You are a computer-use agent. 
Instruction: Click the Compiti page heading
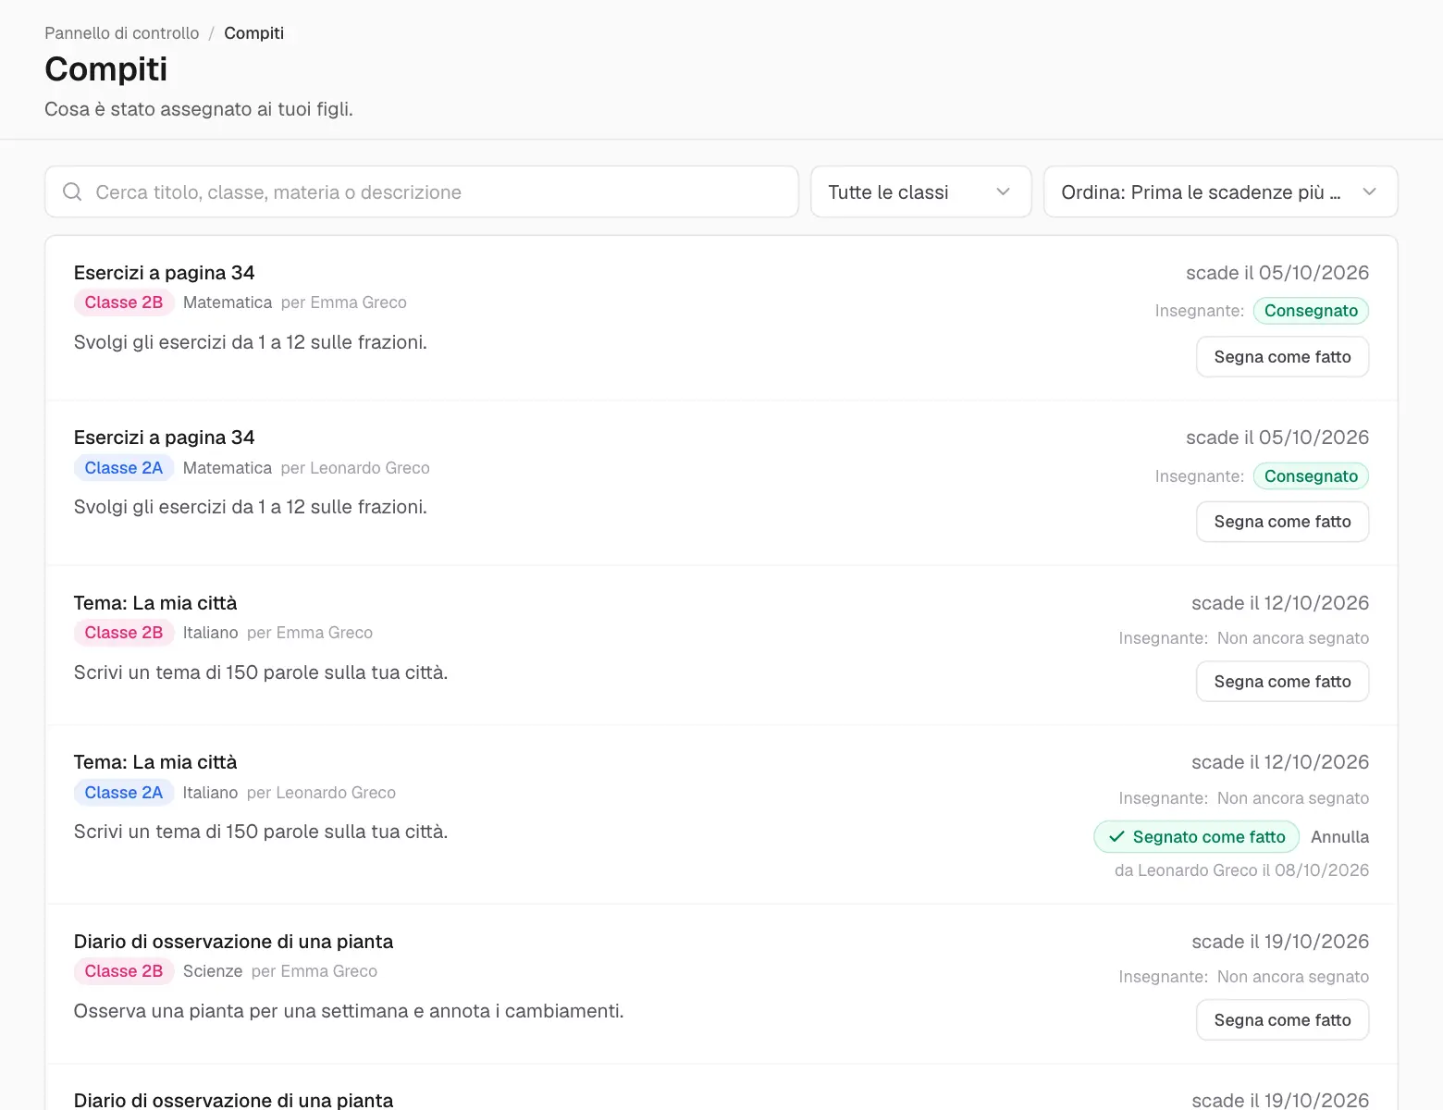(106, 69)
